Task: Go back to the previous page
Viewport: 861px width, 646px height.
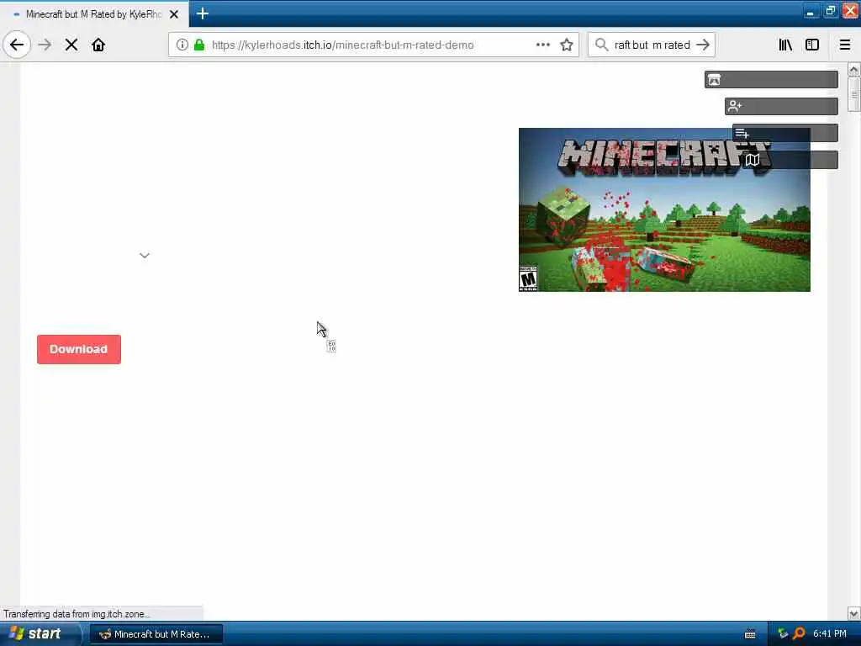Action: click(x=17, y=45)
